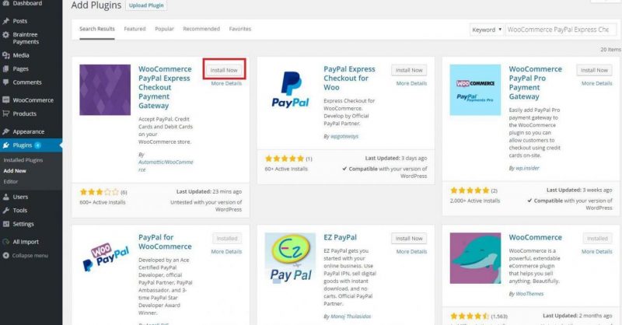Select the Comments bubble icon
The image size is (622, 325).
6,82
